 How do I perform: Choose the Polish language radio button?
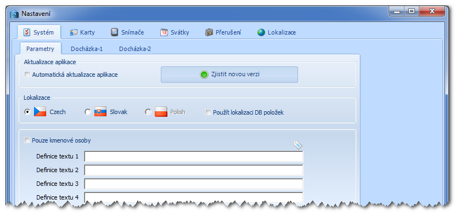click(x=148, y=112)
